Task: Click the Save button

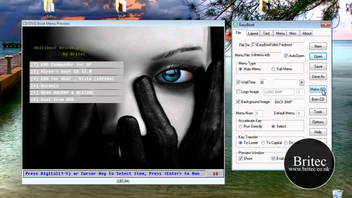Action: point(318,67)
